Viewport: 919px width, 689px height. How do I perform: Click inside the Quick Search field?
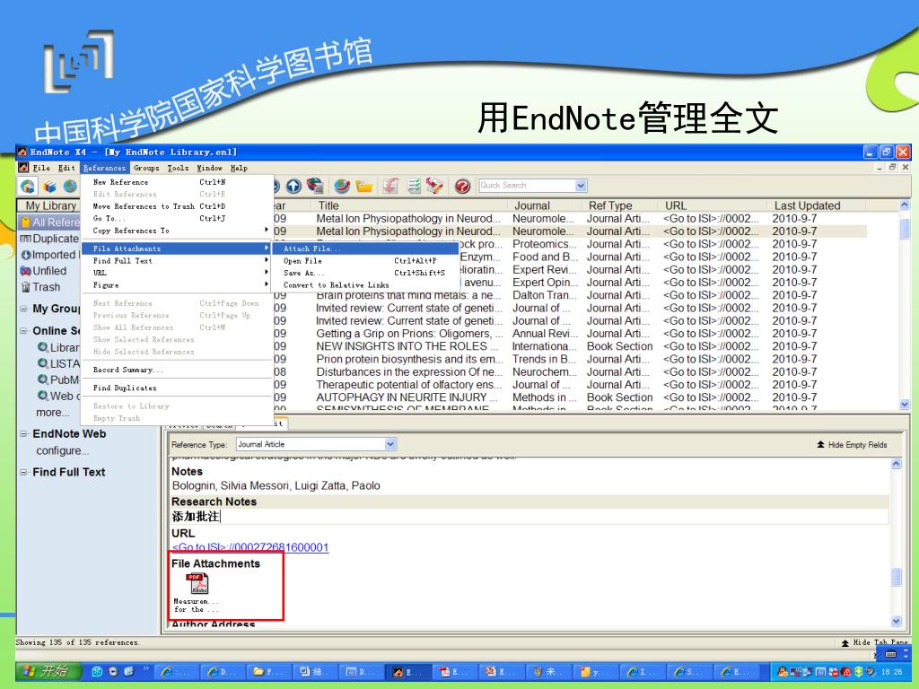pyautogui.click(x=527, y=186)
